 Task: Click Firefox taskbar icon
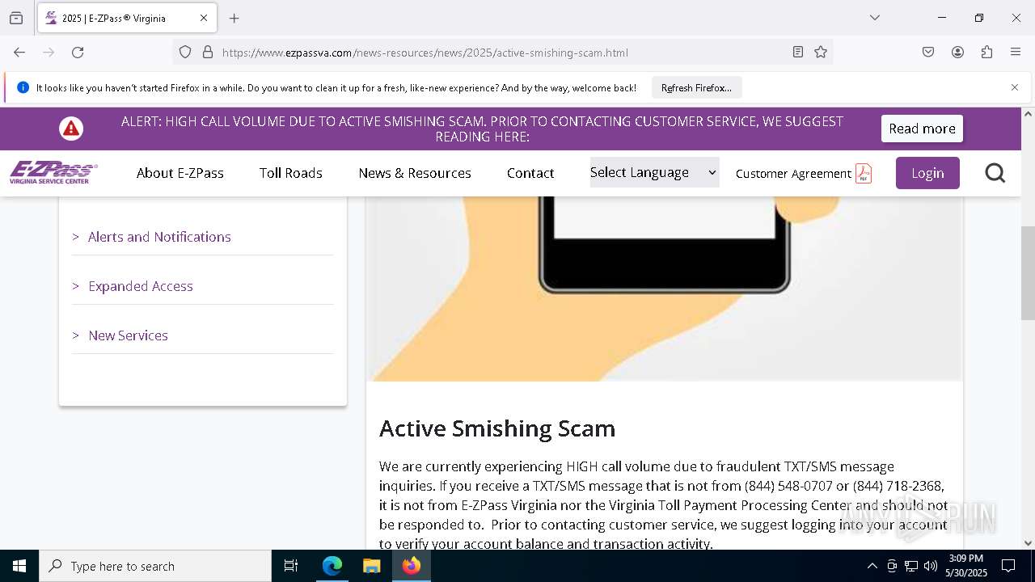point(412,566)
